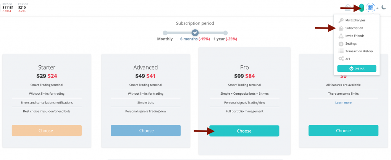Open Invite Friends from the account menu

coord(355,36)
